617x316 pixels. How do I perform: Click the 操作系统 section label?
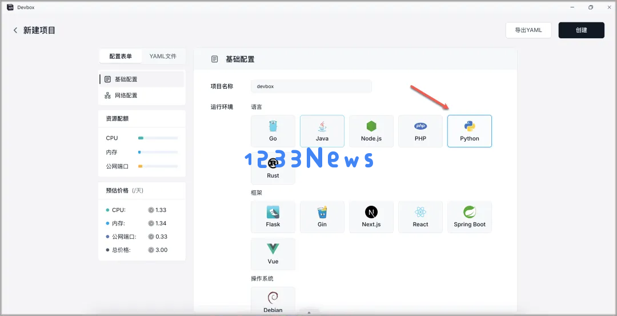click(x=262, y=279)
